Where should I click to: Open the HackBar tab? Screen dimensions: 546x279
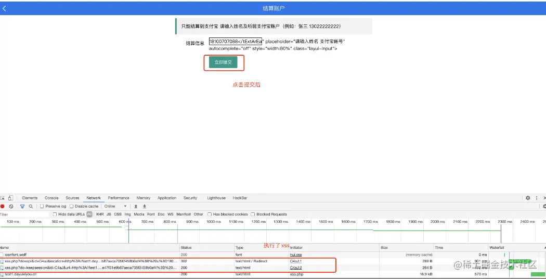click(240, 198)
